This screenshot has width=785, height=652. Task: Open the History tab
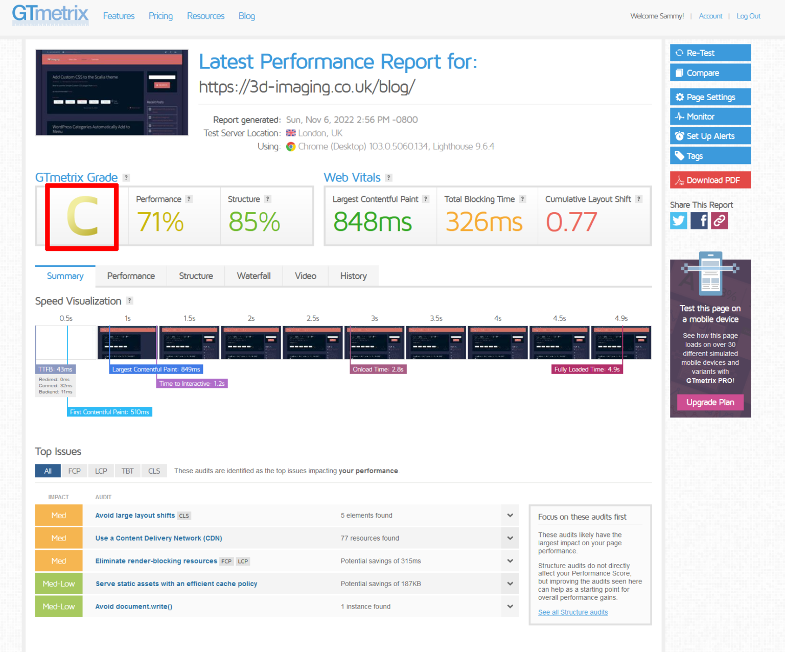point(353,276)
